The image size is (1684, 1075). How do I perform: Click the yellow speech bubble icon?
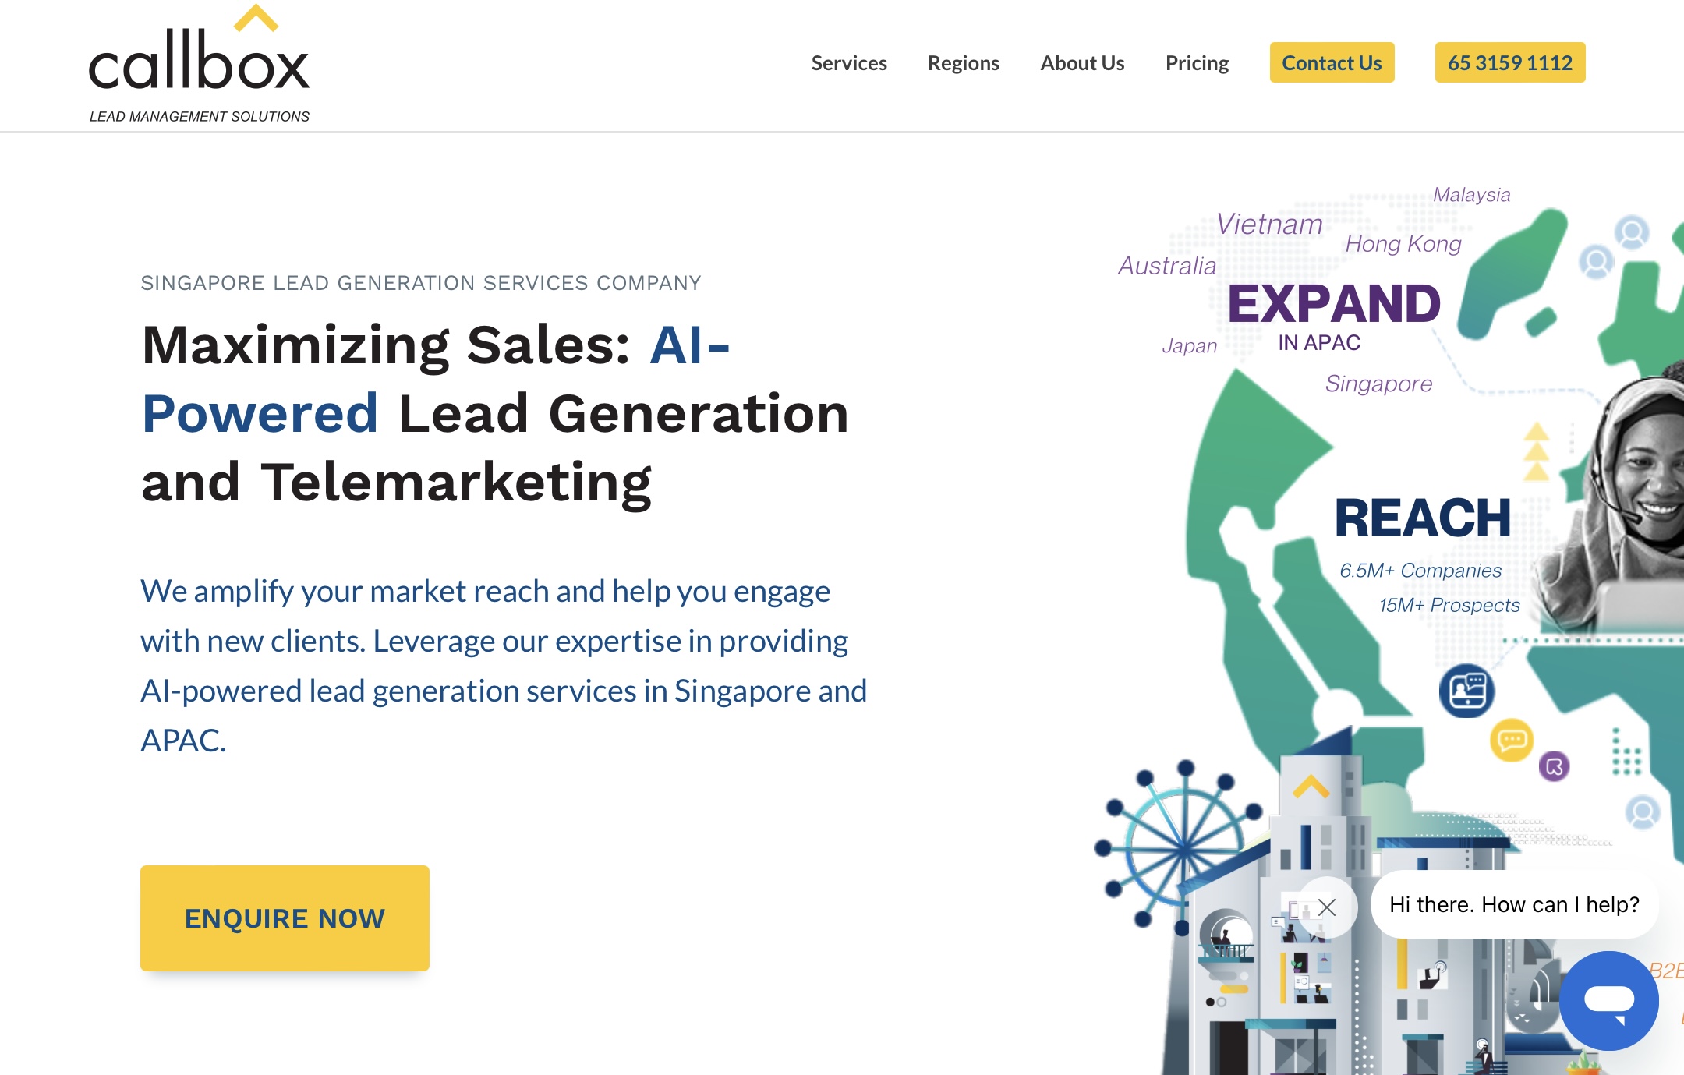coord(1512,740)
